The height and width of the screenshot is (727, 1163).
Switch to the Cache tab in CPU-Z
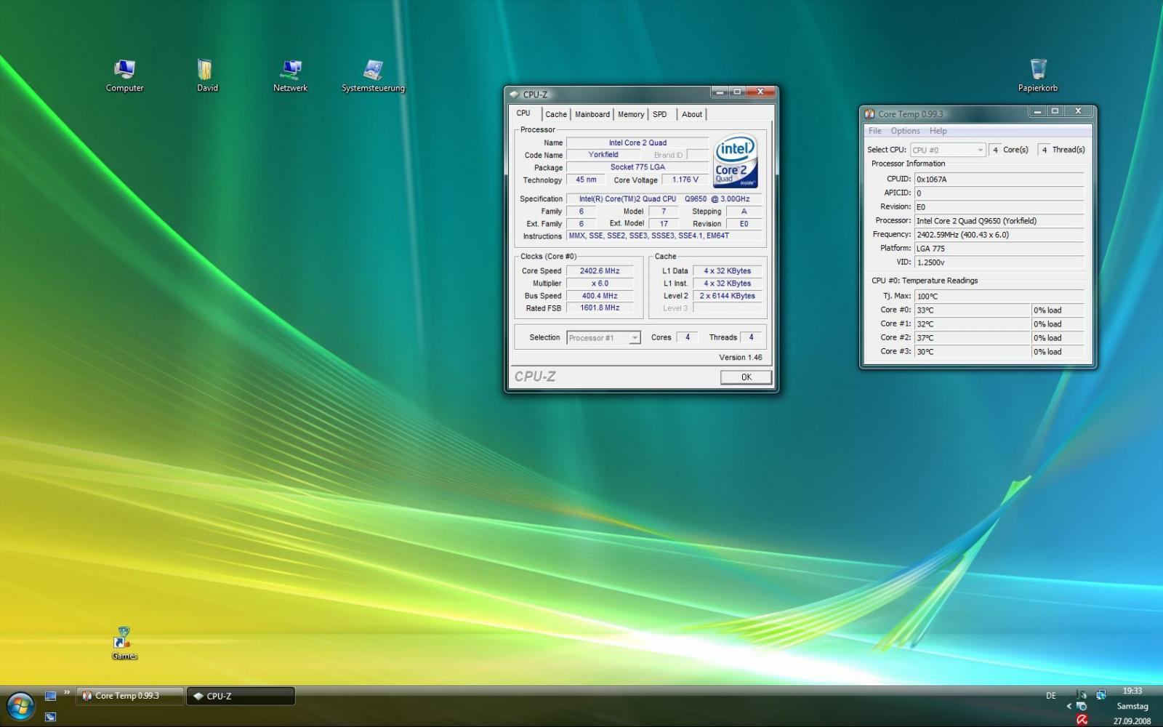pos(556,114)
